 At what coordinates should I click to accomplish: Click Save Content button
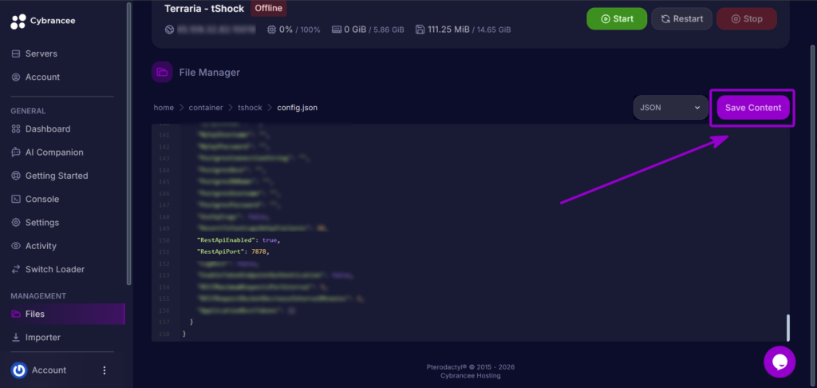[753, 108]
